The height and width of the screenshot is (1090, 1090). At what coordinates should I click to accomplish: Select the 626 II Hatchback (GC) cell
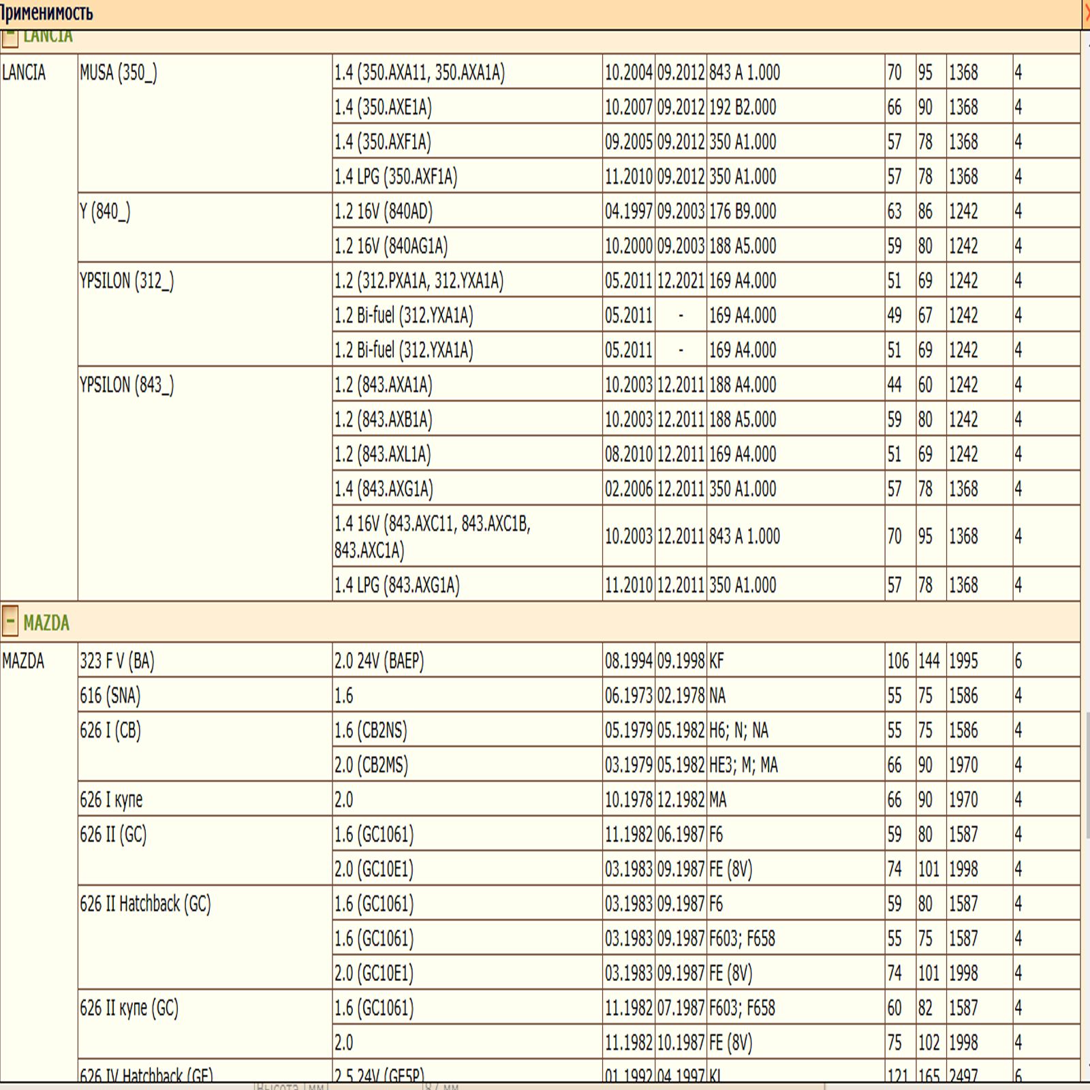pos(145,904)
